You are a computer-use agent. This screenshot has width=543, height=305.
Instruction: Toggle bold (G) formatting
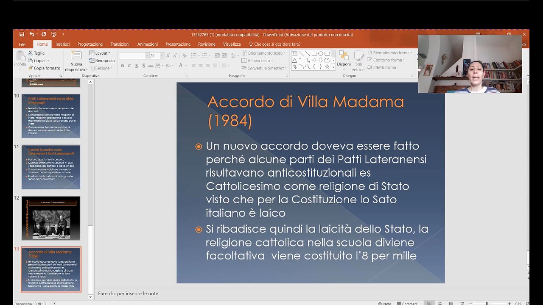[x=123, y=66]
